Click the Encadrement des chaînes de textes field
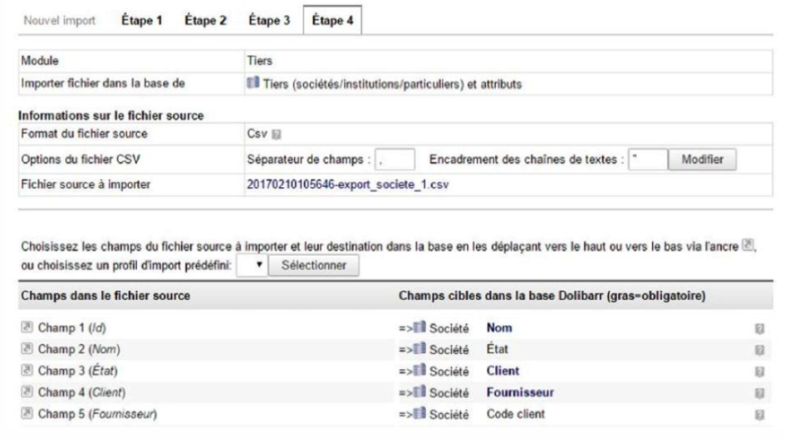Viewport: 785px width, 438px height. pos(648,160)
